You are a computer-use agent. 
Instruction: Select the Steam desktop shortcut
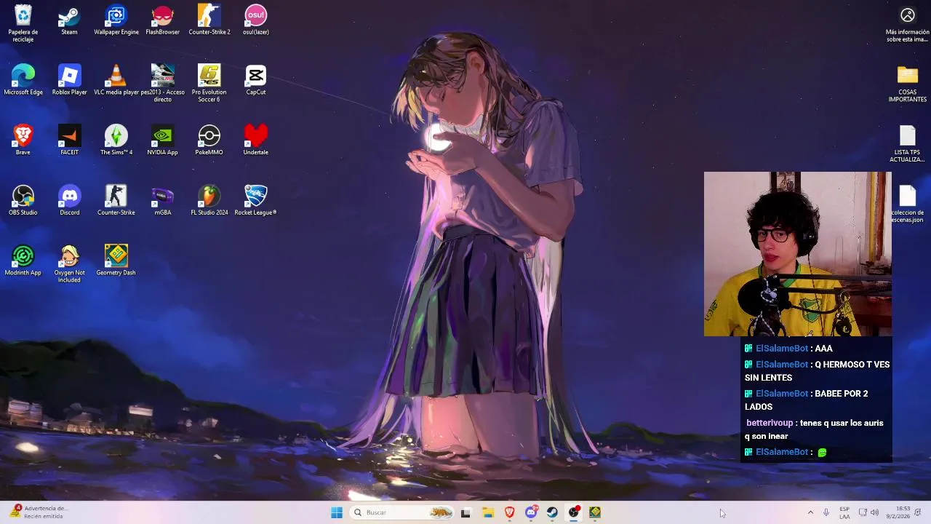click(69, 20)
